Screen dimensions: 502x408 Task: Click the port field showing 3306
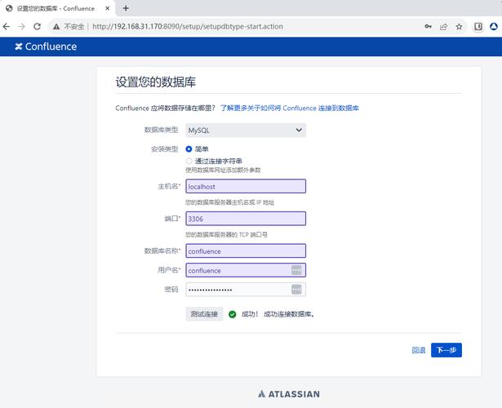tap(246, 219)
